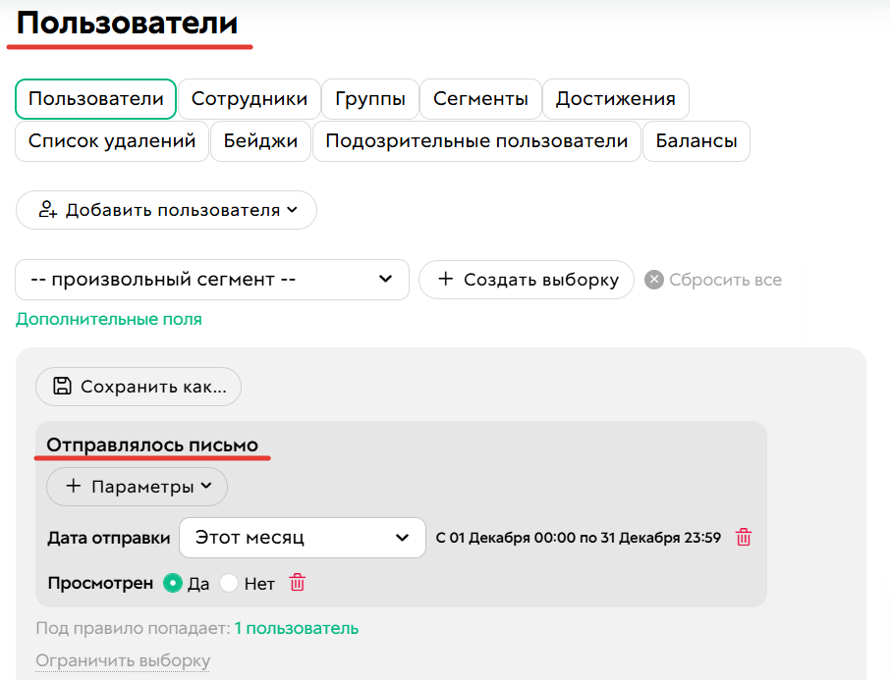Viewport: 890px width, 680px height.
Task: Open the Подозрительные пользователи tab
Action: click(474, 140)
